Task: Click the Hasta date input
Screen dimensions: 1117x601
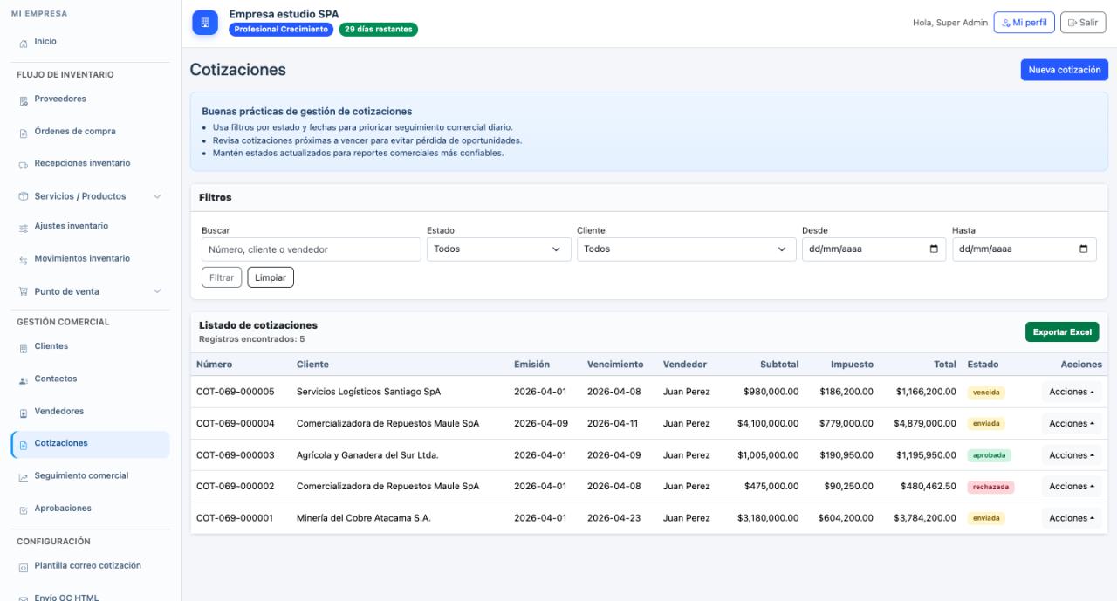Action: click(x=1024, y=249)
